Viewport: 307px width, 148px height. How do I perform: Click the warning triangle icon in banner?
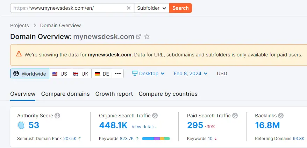(x=19, y=54)
